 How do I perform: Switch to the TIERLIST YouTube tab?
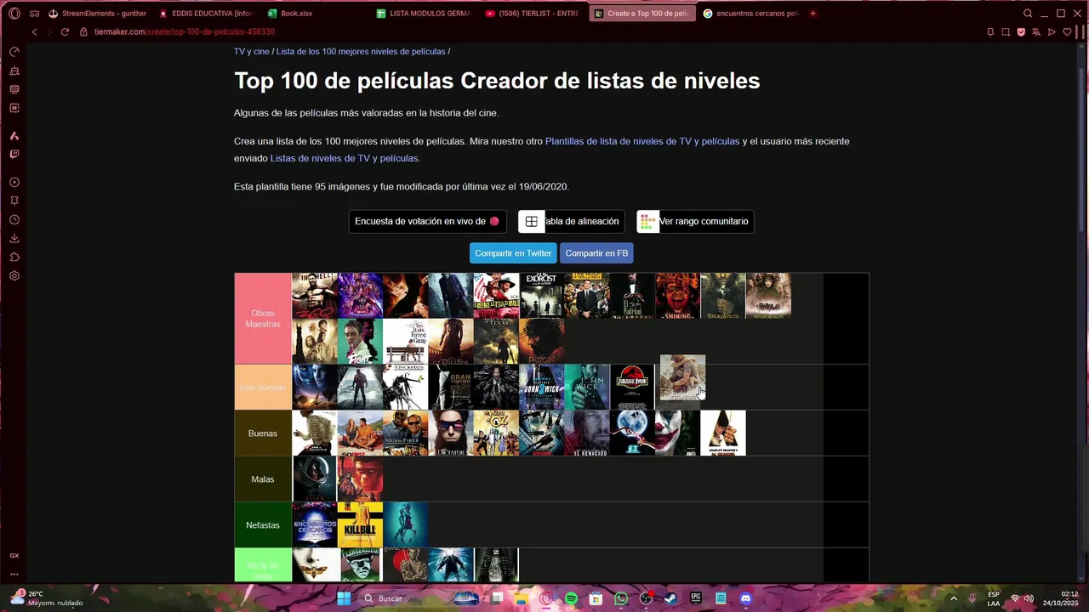coord(532,14)
